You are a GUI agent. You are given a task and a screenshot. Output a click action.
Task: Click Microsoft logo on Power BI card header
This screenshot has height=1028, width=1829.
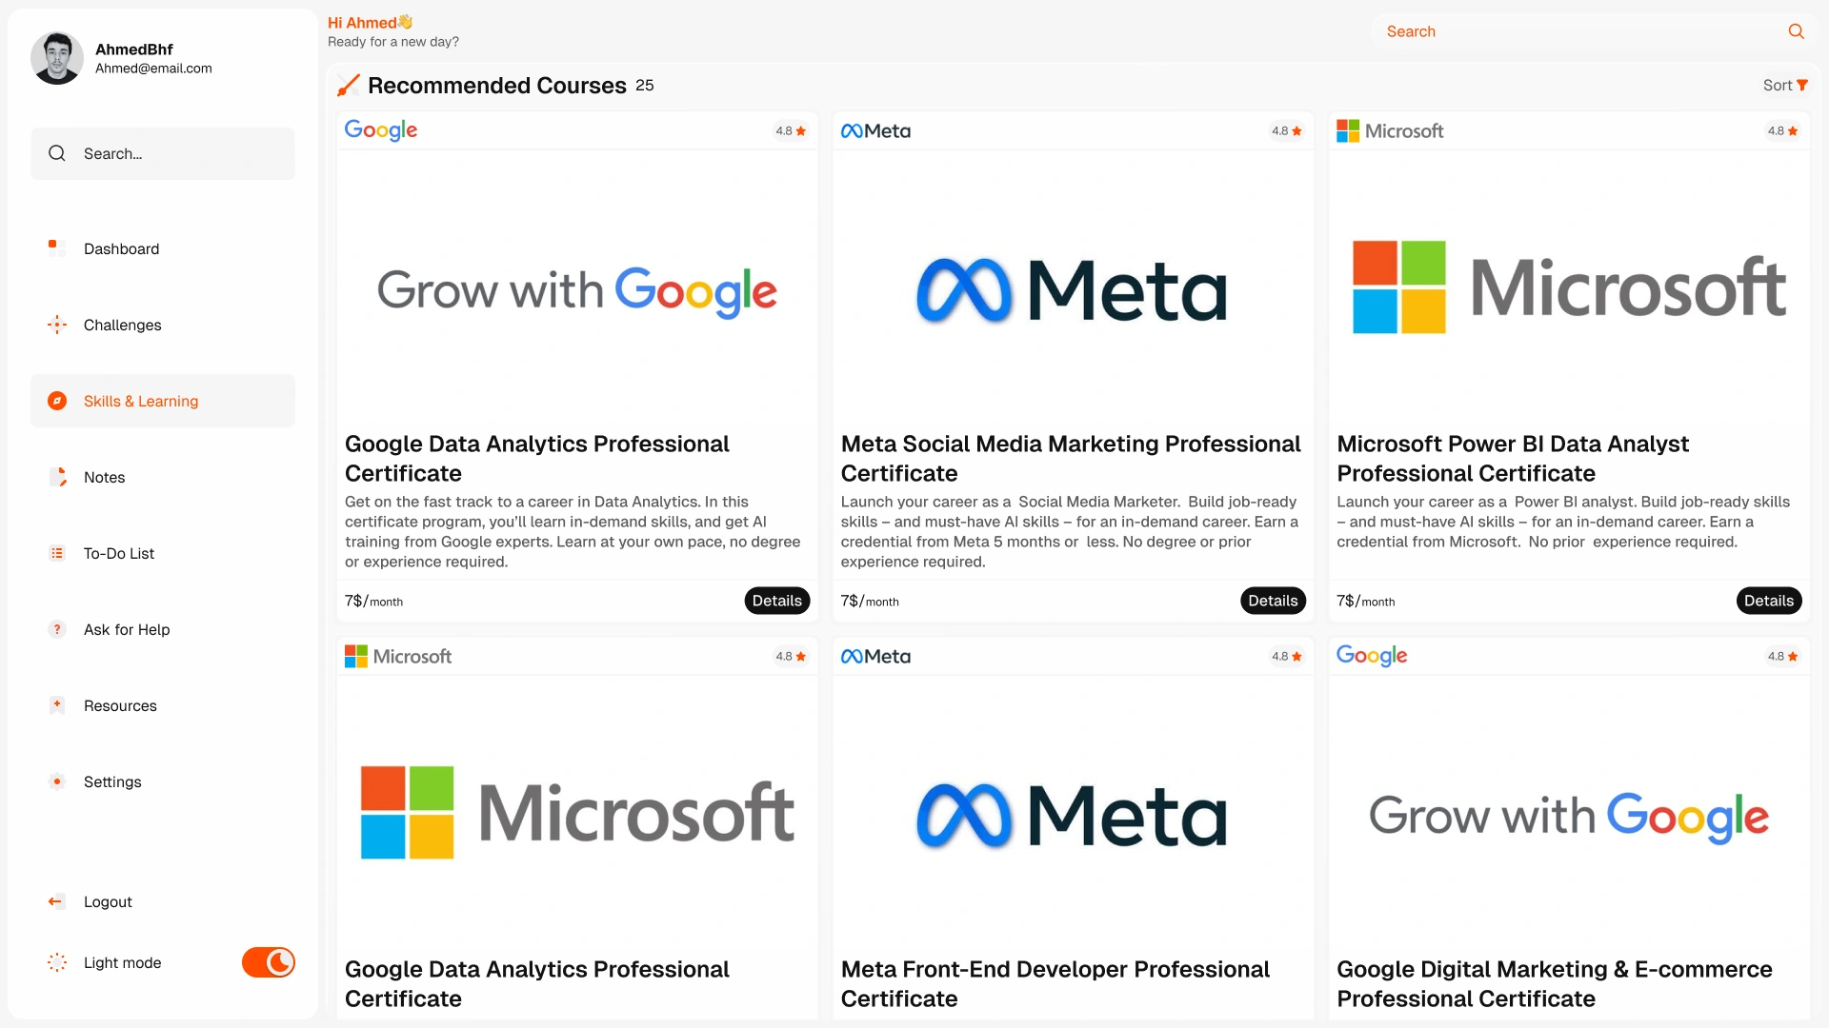coord(1390,131)
